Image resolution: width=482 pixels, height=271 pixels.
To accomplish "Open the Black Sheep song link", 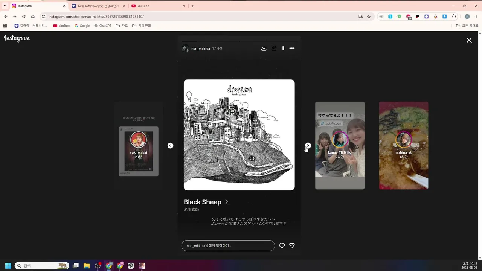I will click(x=203, y=202).
